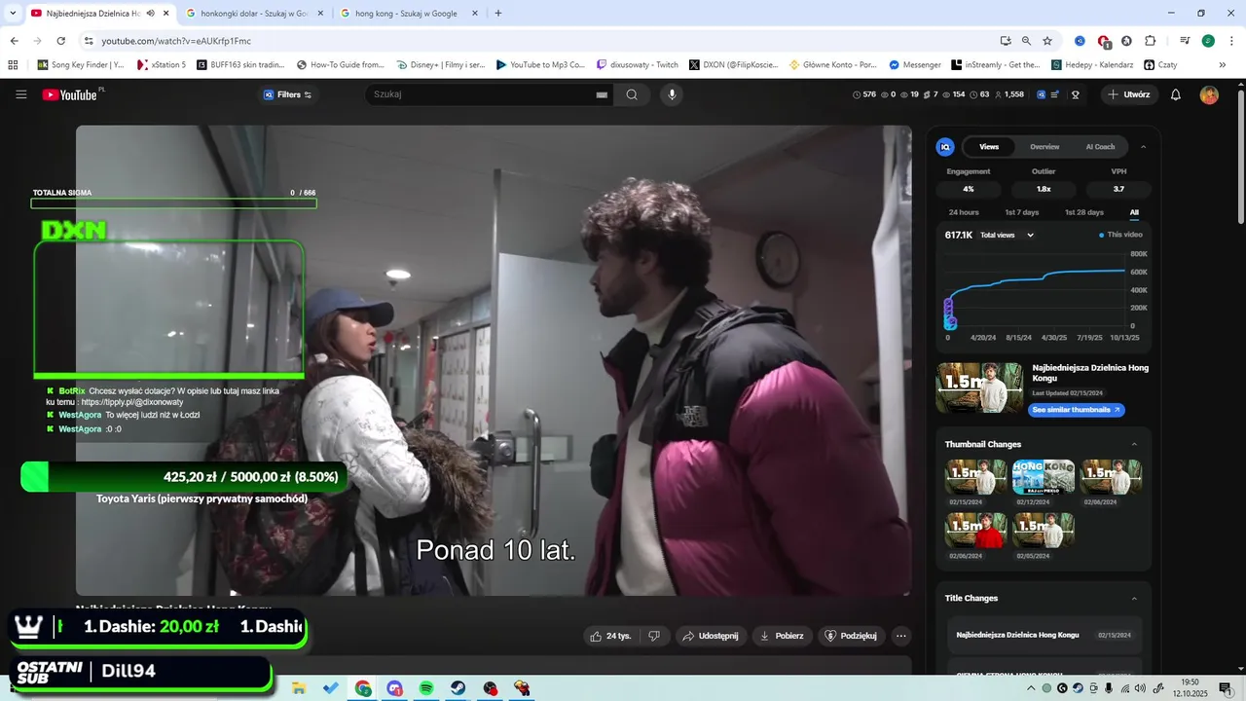Open Messenger bookmark
Image resolution: width=1246 pixels, height=701 pixels.
pos(915,65)
